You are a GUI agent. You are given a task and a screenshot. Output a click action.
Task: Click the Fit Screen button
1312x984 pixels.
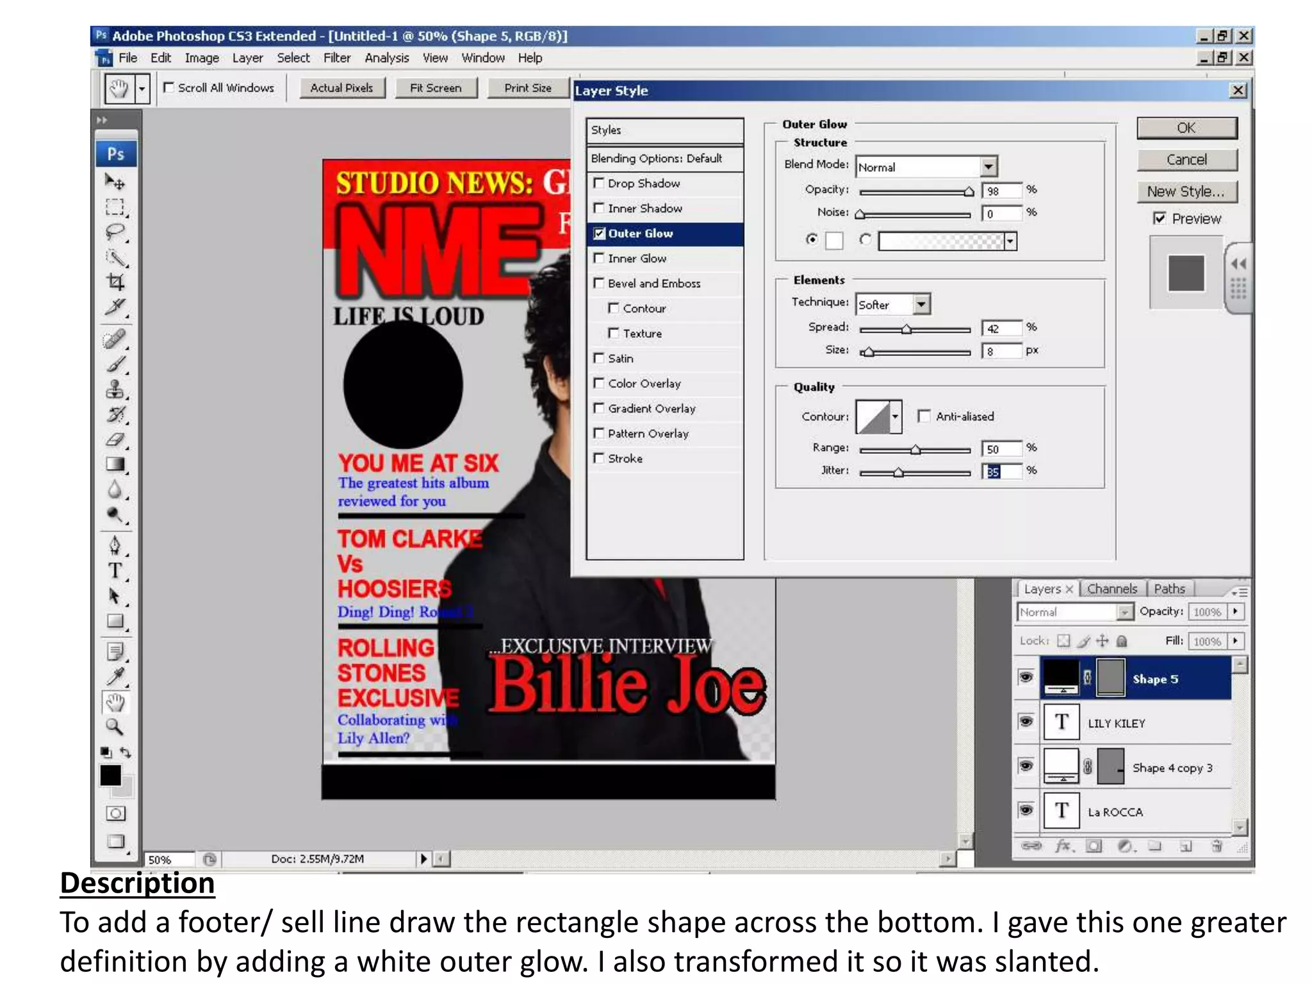[x=435, y=88]
